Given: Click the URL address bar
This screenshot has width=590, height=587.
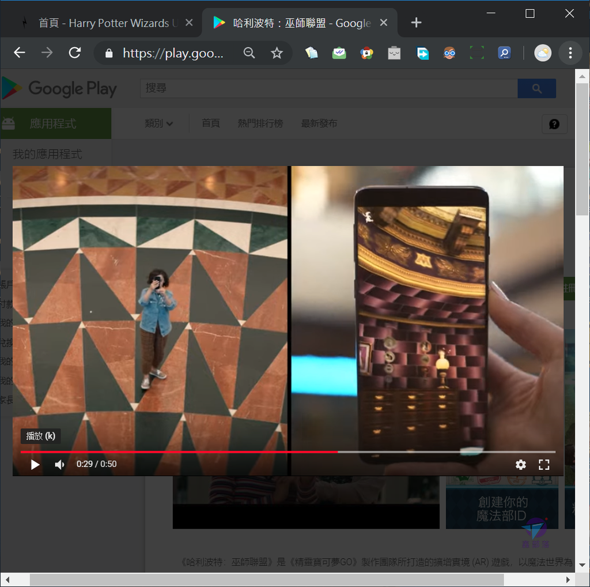Looking at the screenshot, I should coord(173,53).
